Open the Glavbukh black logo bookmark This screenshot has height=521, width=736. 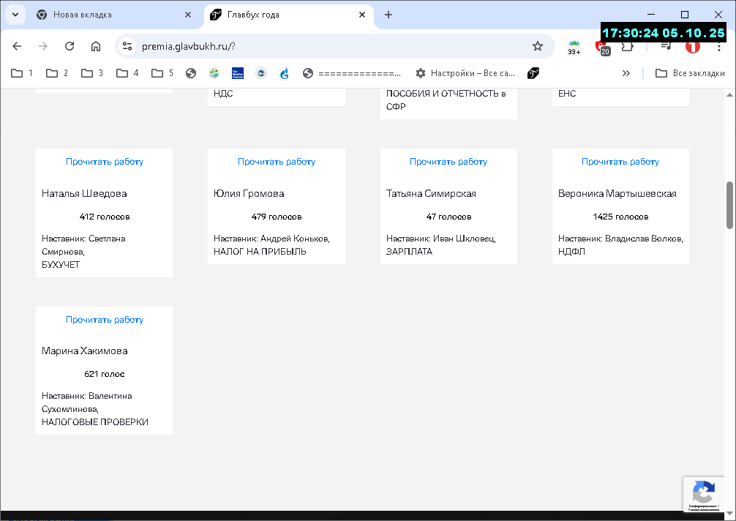533,73
